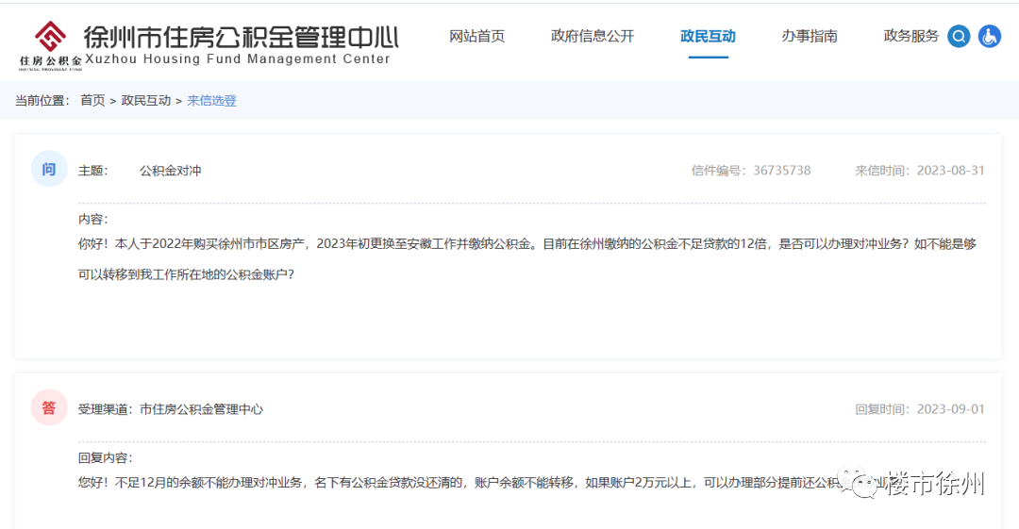Select the 政民互动 navigation tab
This screenshot has height=529, width=1019.
pyautogui.click(x=708, y=37)
